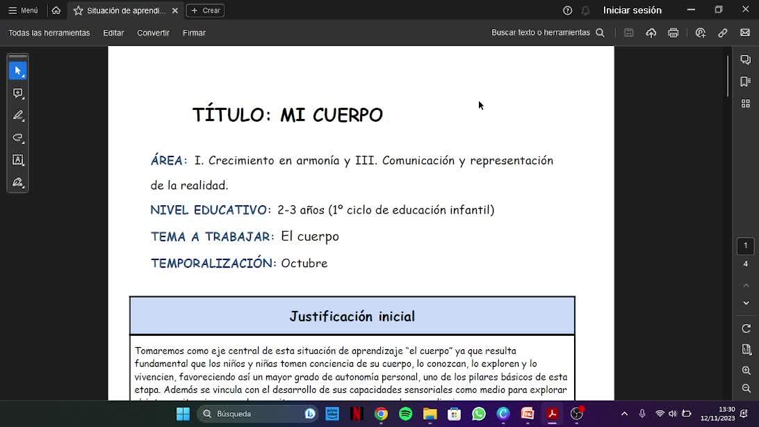The width and height of the screenshot is (759, 427).
Task: Go to next page chevron
Action: click(x=746, y=303)
